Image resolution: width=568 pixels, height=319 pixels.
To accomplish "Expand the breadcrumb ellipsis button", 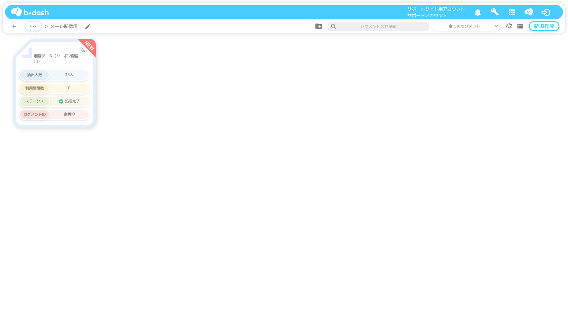I will [x=33, y=26].
